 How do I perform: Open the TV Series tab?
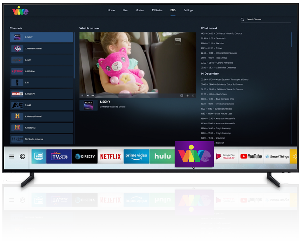point(157,10)
